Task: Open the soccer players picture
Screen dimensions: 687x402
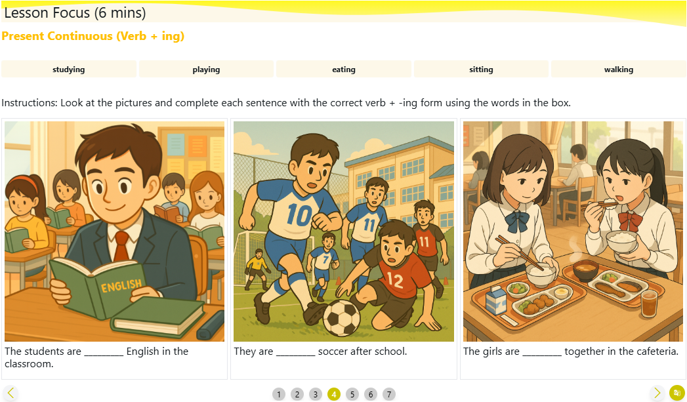Action: [x=344, y=231]
